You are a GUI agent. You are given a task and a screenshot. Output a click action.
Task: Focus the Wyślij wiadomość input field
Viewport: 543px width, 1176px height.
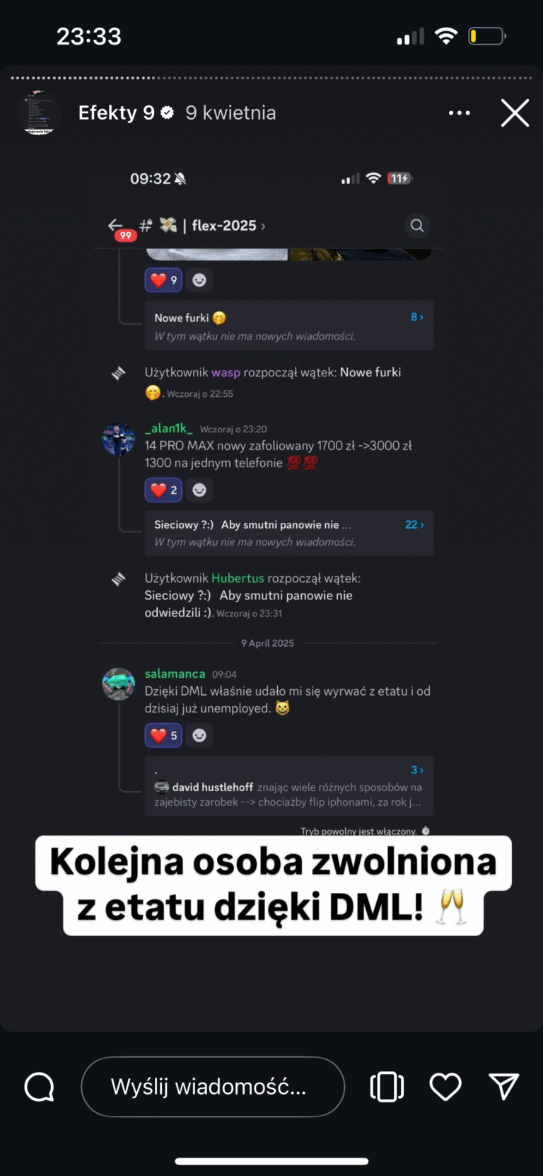213,1087
